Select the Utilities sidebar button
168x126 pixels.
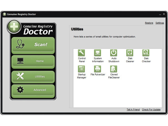[x=33, y=77]
